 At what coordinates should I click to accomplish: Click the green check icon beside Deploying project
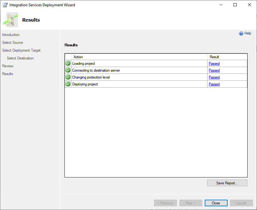68,84
